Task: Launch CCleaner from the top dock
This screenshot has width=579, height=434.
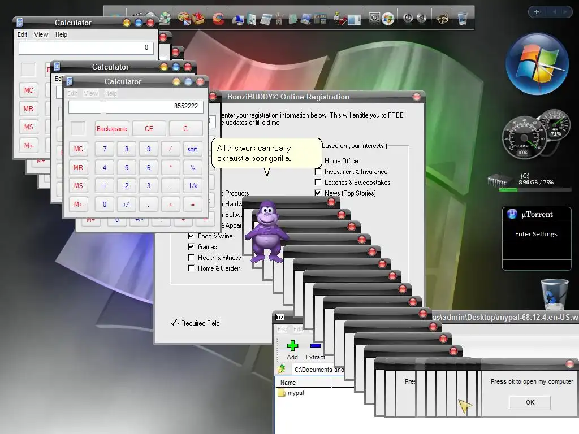Action: (x=218, y=19)
